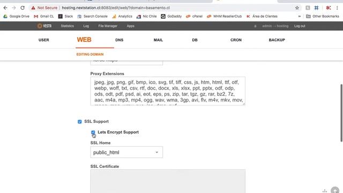This screenshot has height=193, width=343.
Task: Reload the page with refresh icon
Action: point(23,8)
